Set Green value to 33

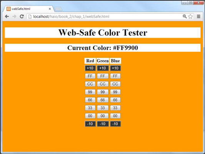coord(103,108)
